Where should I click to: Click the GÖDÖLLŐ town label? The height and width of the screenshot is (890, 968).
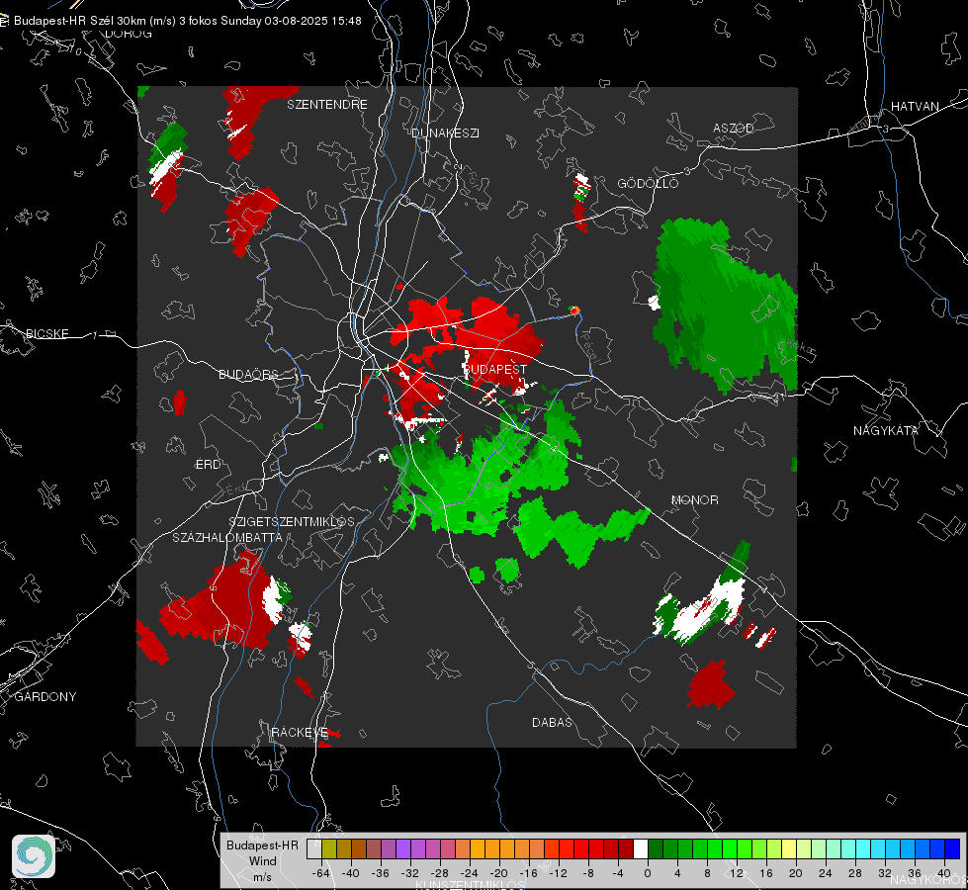(x=648, y=183)
